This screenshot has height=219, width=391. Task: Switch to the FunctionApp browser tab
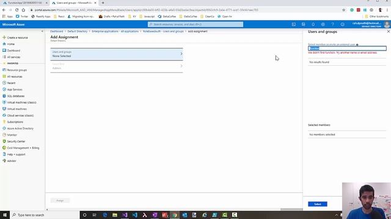(24, 2)
